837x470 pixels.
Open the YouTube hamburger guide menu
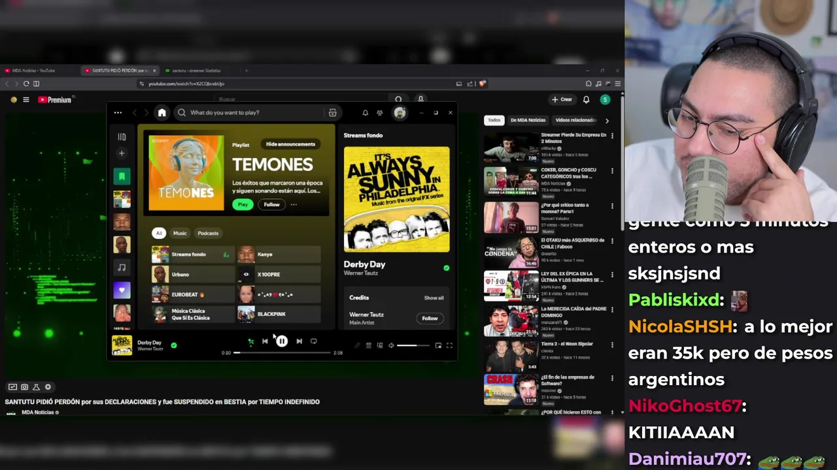26,100
